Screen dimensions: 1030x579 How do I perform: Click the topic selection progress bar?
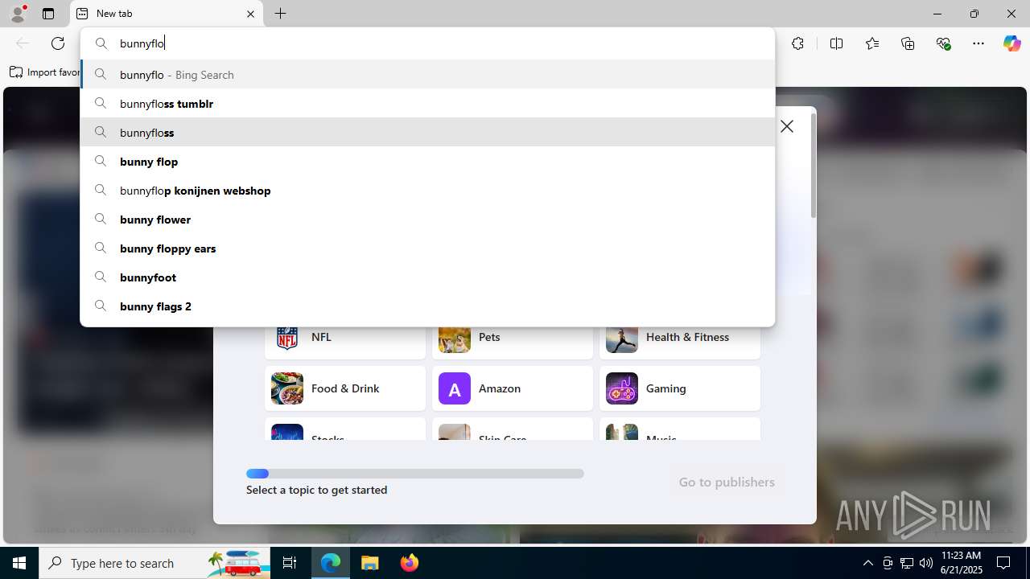point(415,474)
